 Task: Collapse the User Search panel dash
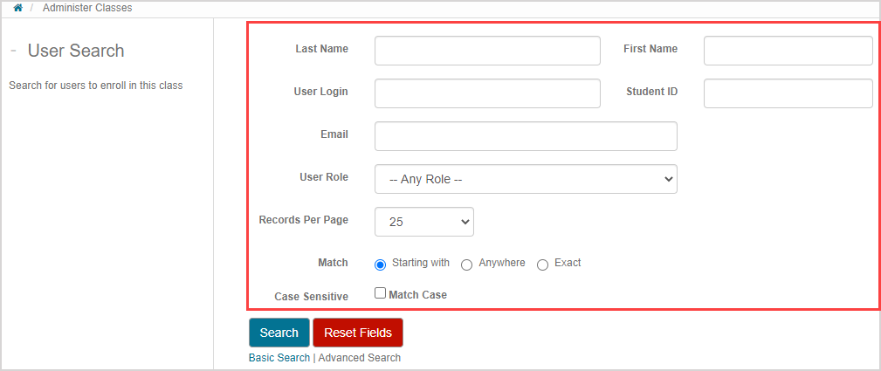14,51
